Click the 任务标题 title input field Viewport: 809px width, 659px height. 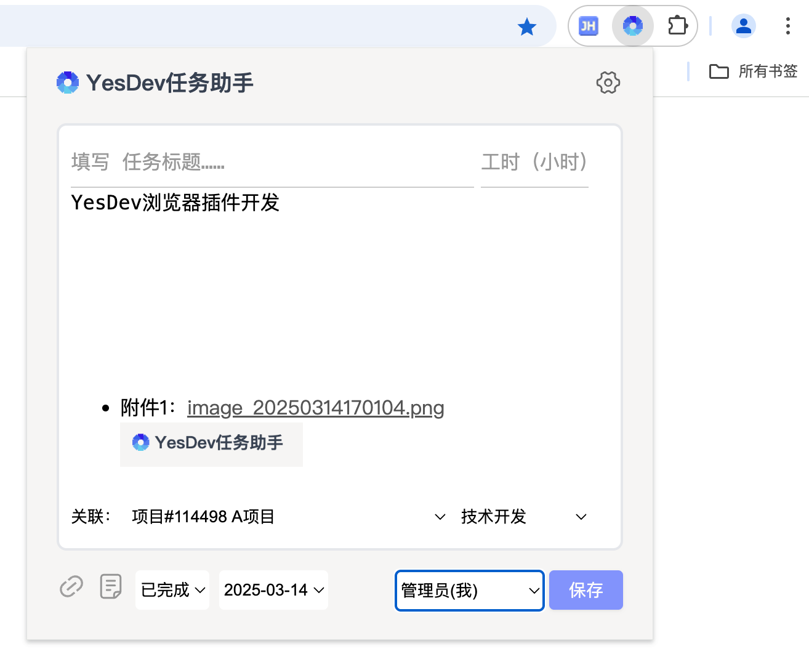(x=271, y=162)
